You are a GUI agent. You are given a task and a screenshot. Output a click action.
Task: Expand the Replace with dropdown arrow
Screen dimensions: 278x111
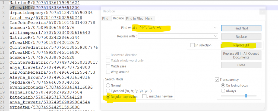(216, 36)
